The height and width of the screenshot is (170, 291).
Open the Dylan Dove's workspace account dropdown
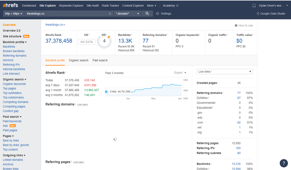pyautogui.click(x=273, y=5)
